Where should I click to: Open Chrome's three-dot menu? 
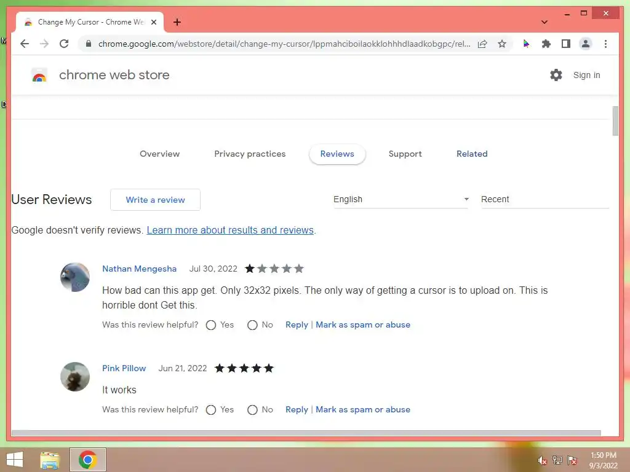[x=605, y=44]
